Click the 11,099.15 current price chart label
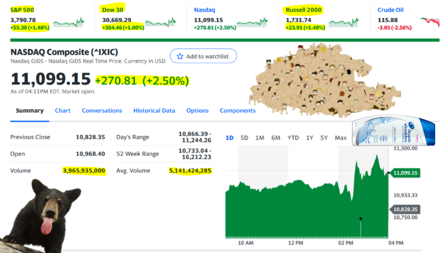This screenshot has height=253, width=444. point(405,173)
